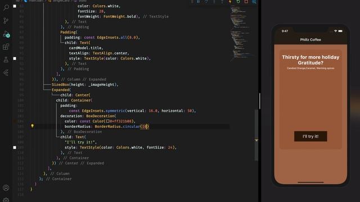The width and height of the screenshot is (360, 202).
Task: Pause the debug session
Action: point(198,2)
